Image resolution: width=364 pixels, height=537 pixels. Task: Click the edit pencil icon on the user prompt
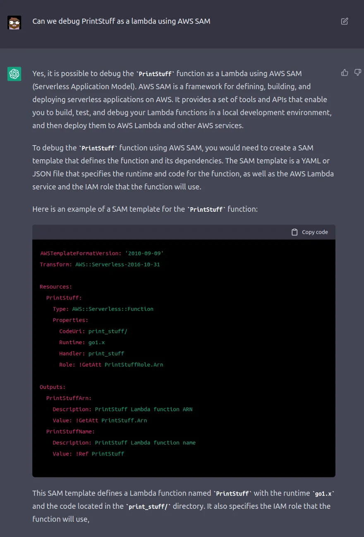345,21
